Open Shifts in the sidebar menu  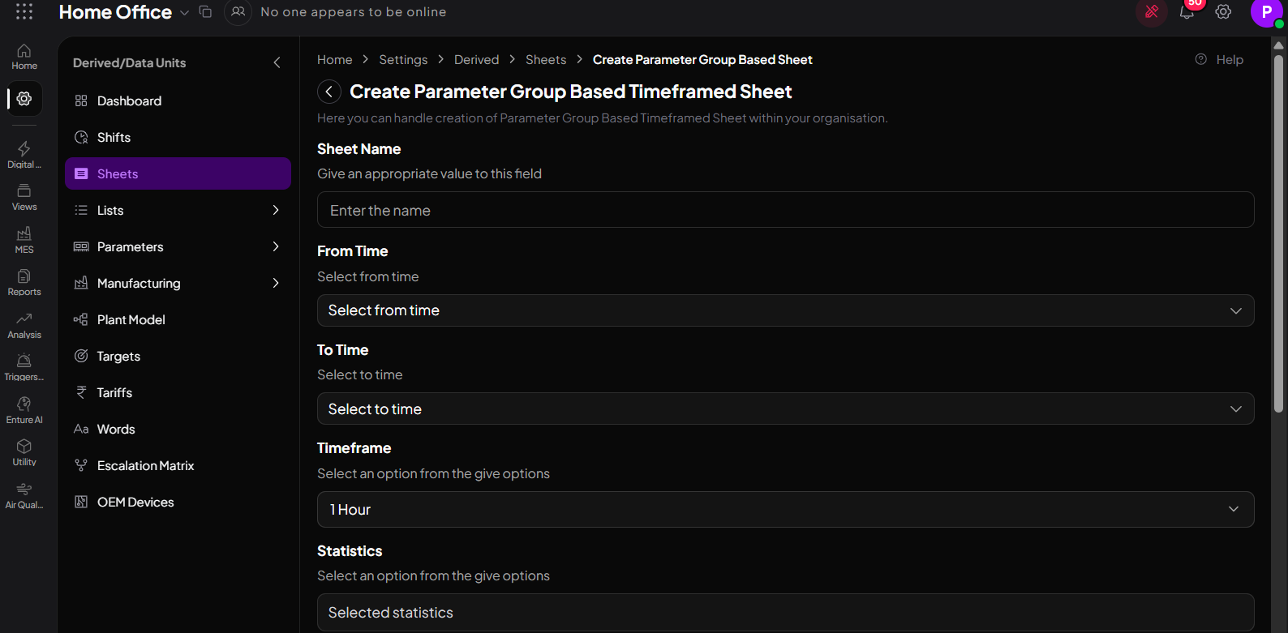point(178,137)
